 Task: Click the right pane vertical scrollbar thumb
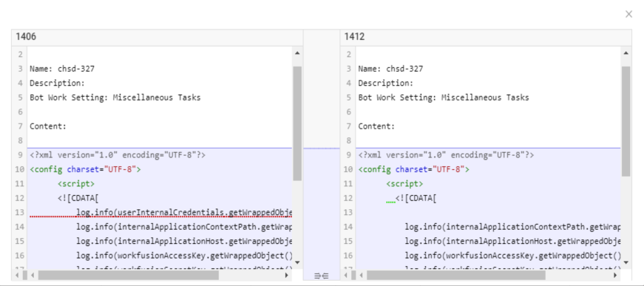[626, 121]
